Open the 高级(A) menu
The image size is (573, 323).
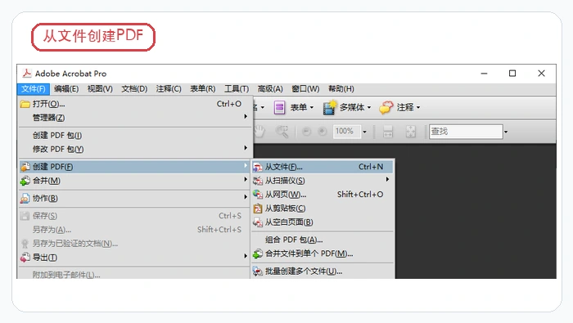click(270, 88)
